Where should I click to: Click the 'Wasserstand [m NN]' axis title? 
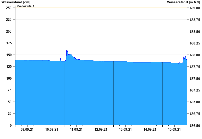coord(183,2)
